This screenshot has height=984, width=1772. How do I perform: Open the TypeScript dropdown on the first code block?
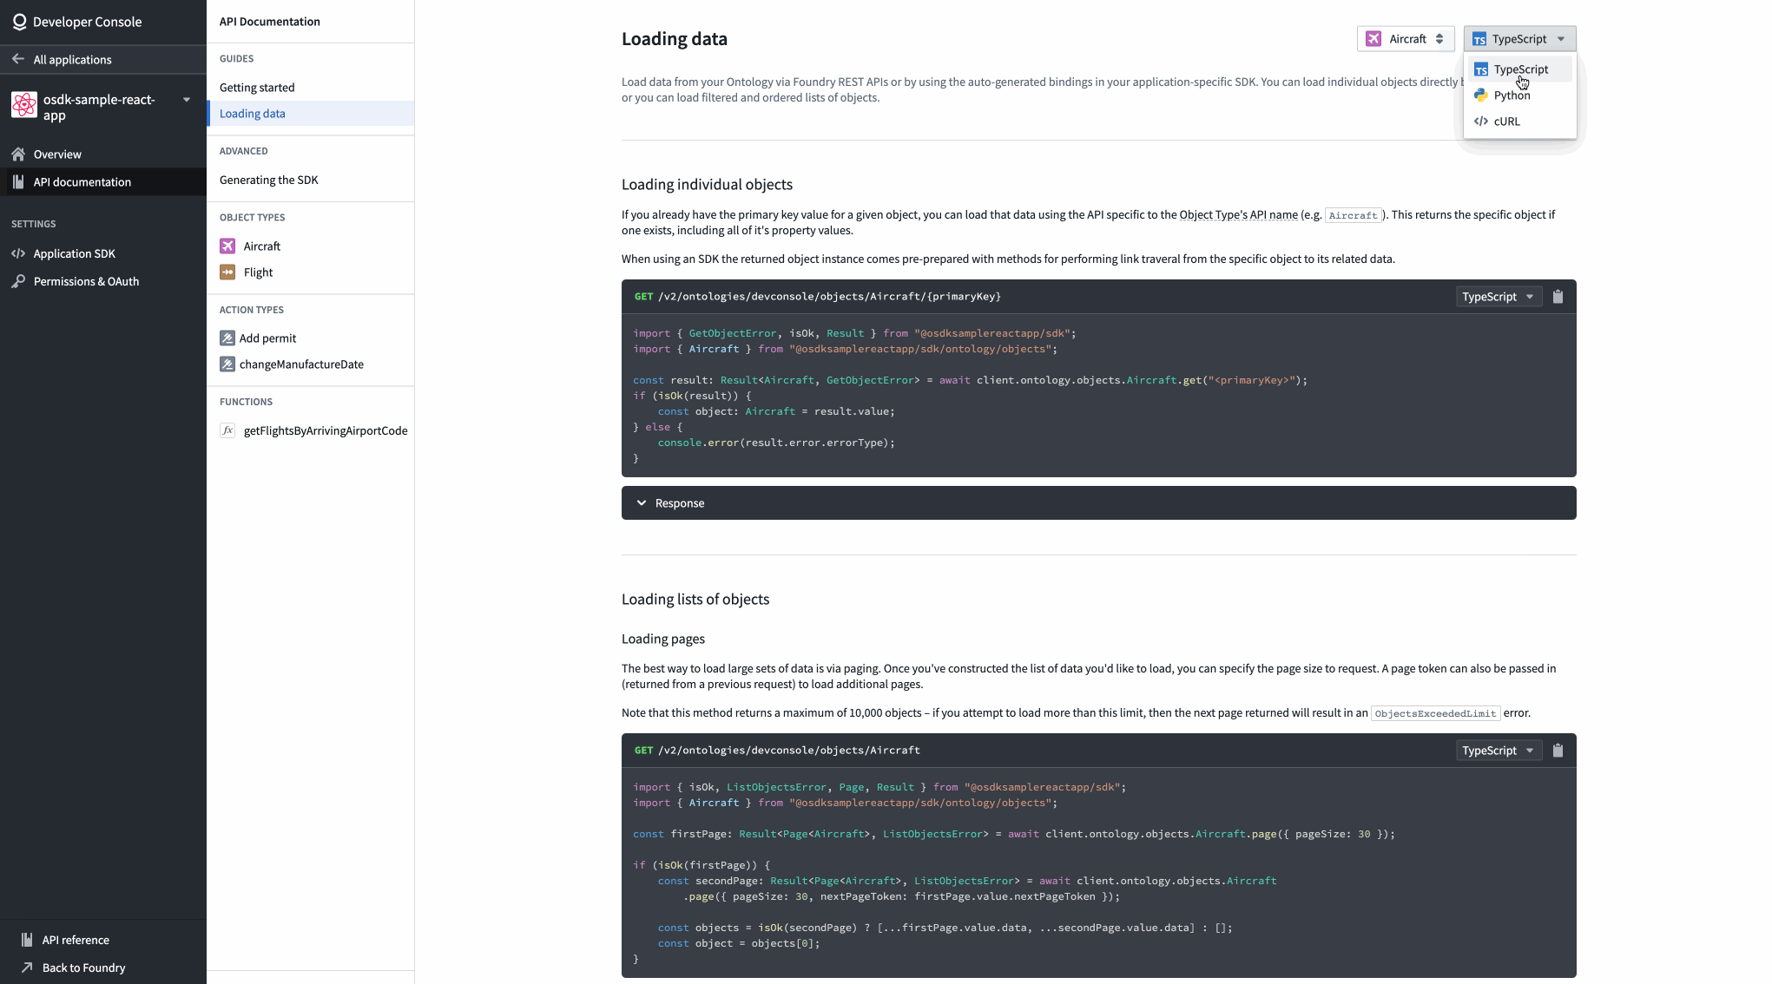(x=1498, y=297)
